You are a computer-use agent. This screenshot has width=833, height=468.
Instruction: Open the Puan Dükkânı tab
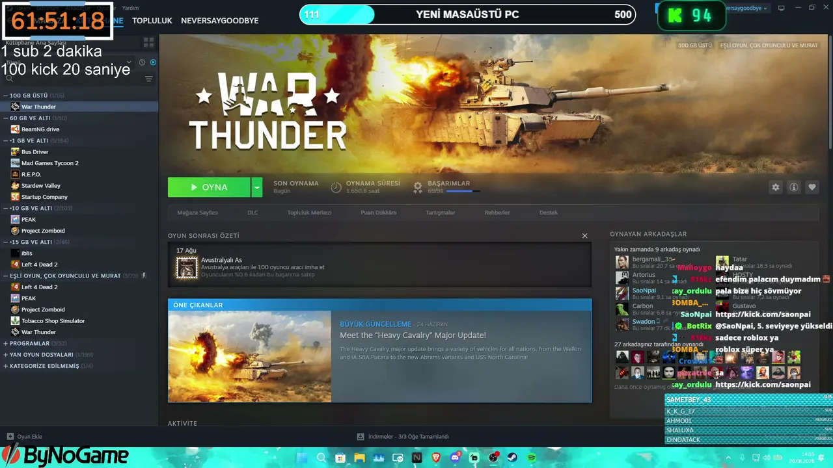pos(379,213)
